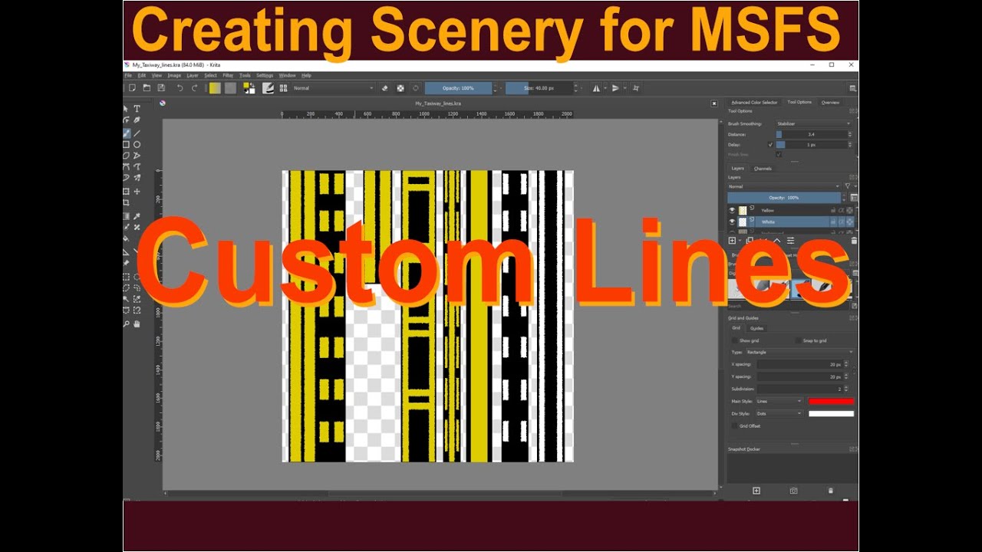The image size is (982, 552).
Task: Create snapshot with camera button
Action: [x=793, y=491]
